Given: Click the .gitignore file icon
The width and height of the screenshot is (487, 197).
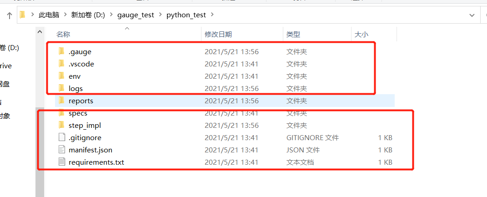Looking at the screenshot, I should click(x=62, y=138).
